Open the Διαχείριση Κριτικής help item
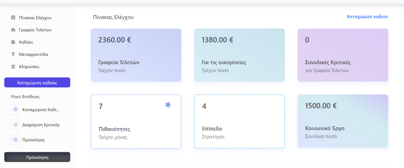Viewport: 404px width, 168px height. (41, 125)
